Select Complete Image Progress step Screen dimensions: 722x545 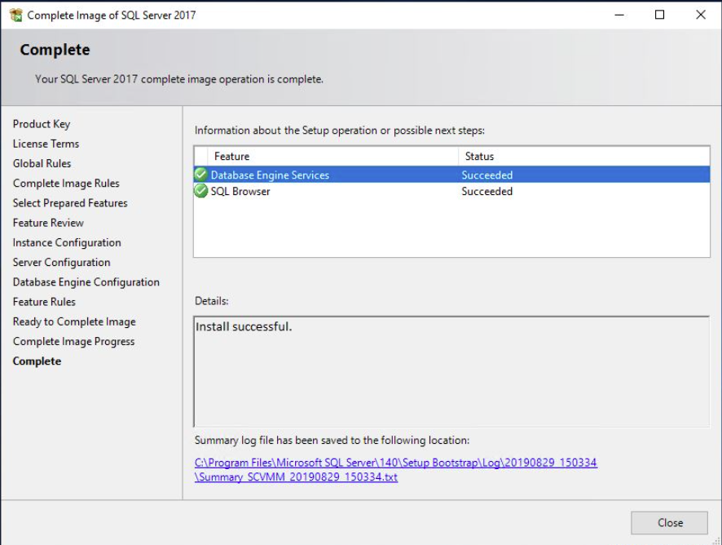73,342
